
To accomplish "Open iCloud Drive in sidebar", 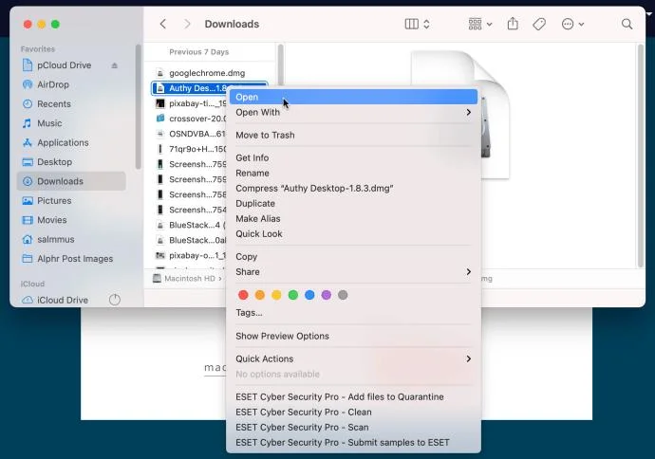I will click(x=63, y=300).
